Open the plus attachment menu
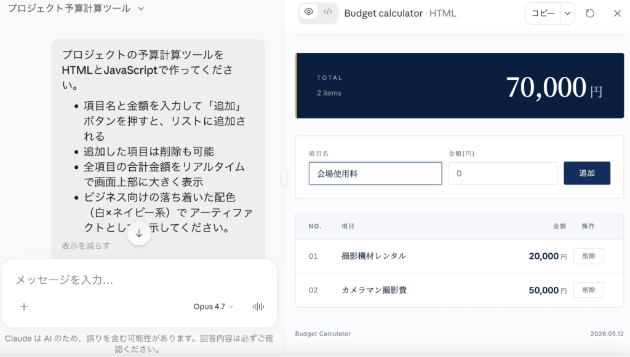The width and height of the screenshot is (630, 357). click(24, 307)
